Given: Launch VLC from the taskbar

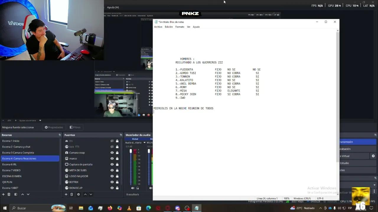Looking at the screenshot, I should point(129,208).
